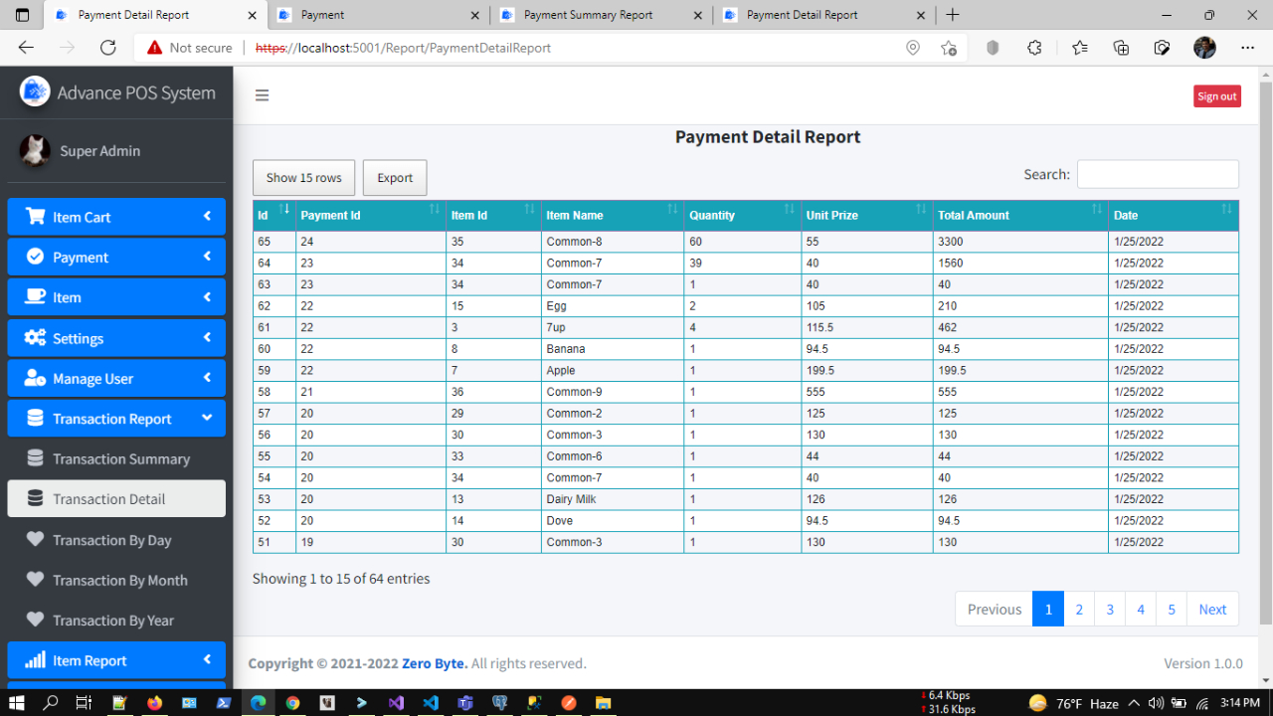
Task: Click the Manage User people icon
Action: 34,378
